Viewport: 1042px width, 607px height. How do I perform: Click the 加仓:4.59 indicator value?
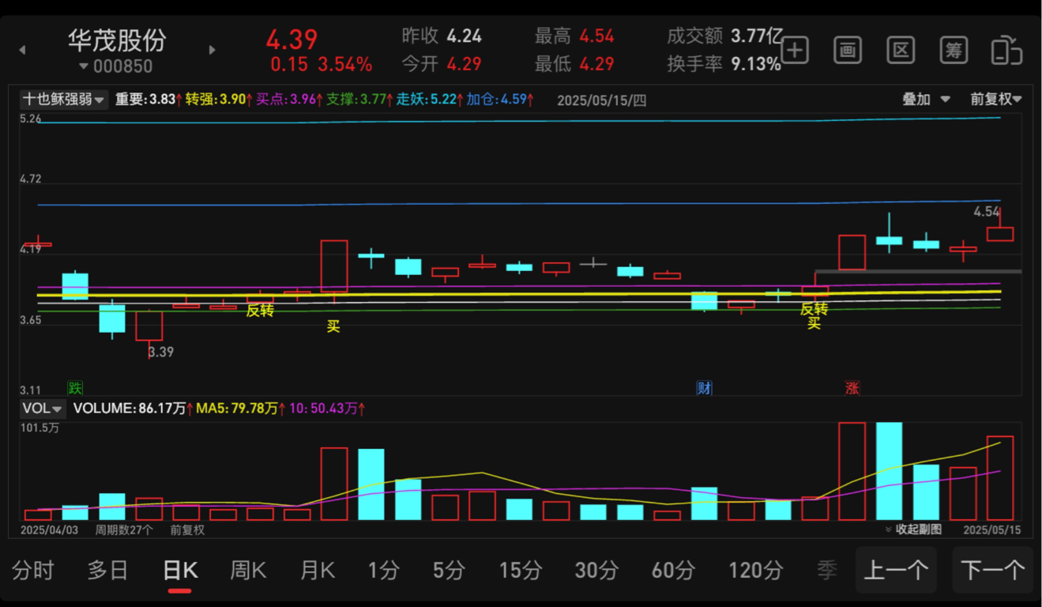[499, 100]
